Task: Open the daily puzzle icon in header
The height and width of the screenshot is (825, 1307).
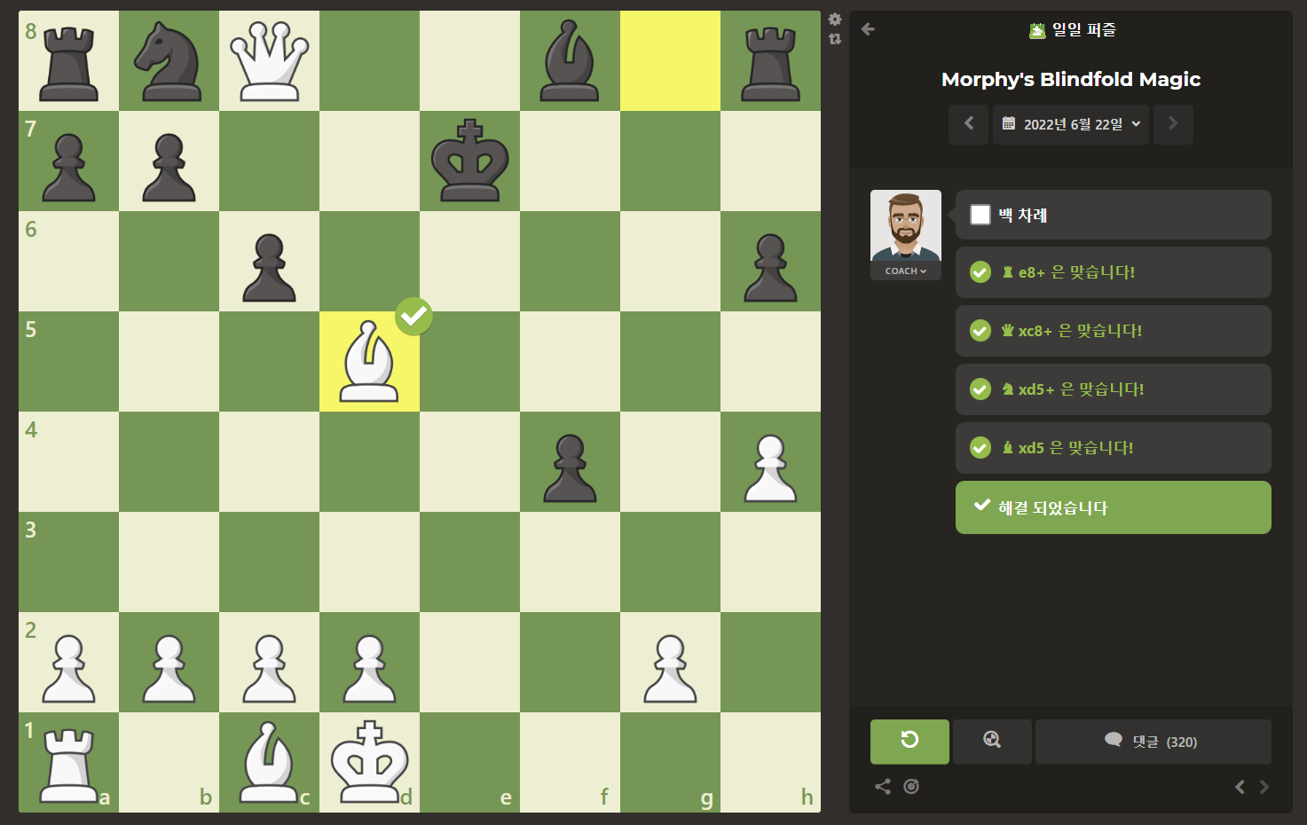Action: pyautogui.click(x=1037, y=30)
